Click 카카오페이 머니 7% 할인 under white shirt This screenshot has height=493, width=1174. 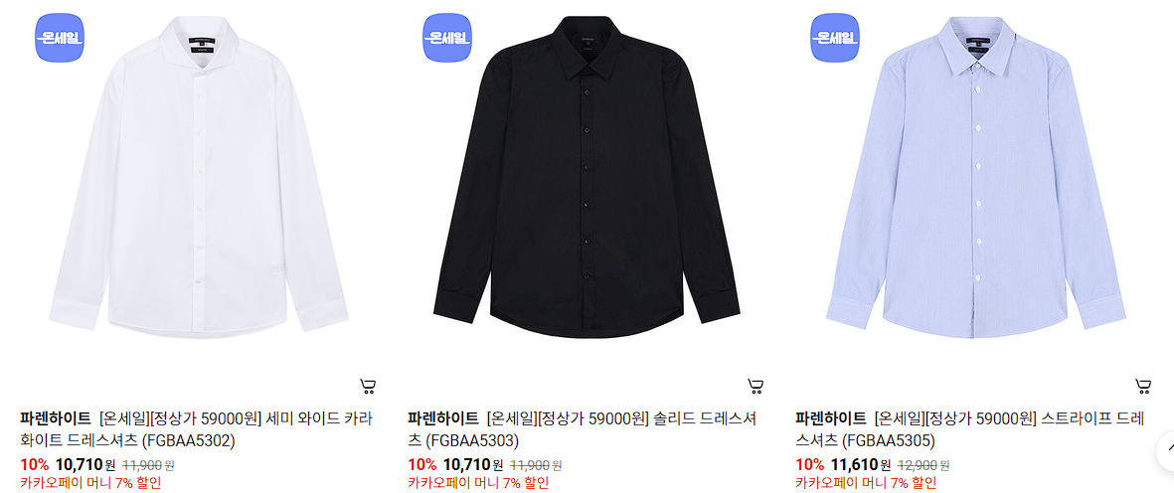pyautogui.click(x=90, y=483)
